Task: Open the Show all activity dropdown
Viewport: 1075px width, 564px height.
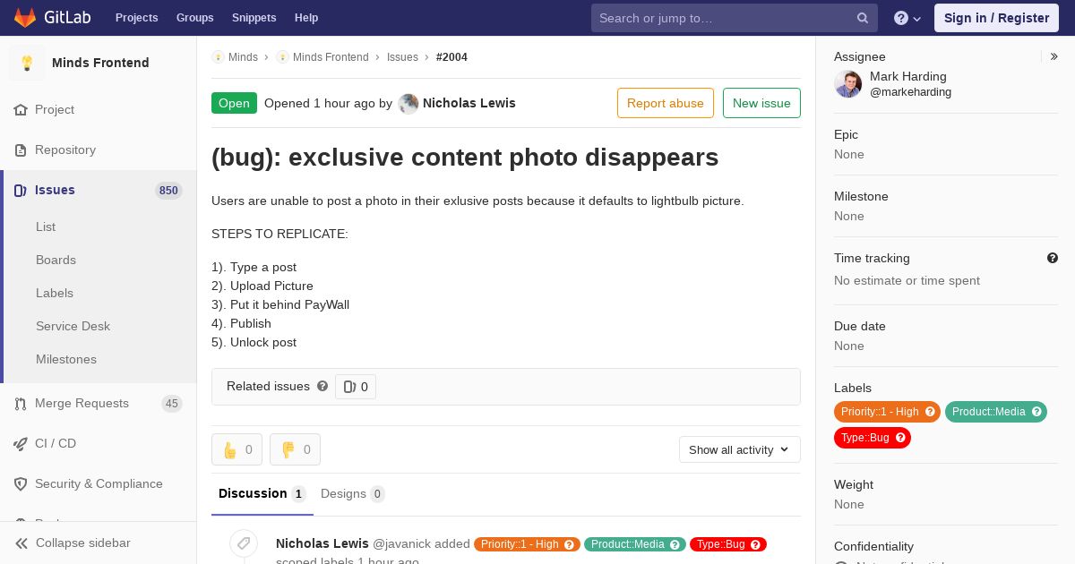Action: [740, 449]
